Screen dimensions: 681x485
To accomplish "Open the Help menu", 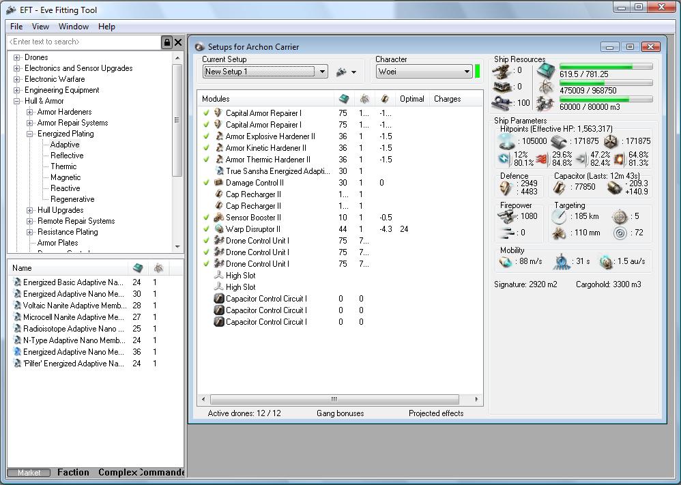I will click(106, 27).
